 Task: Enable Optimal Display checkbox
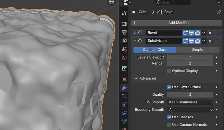click(169, 71)
